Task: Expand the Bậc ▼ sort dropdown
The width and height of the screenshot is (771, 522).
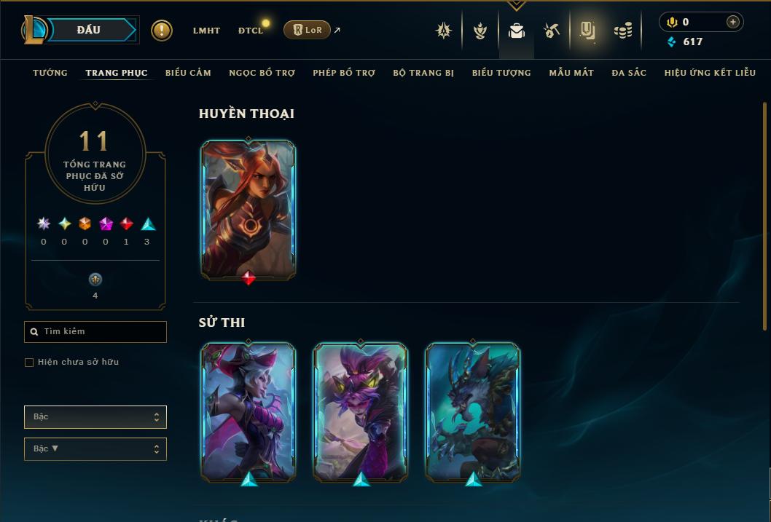Action: point(95,448)
